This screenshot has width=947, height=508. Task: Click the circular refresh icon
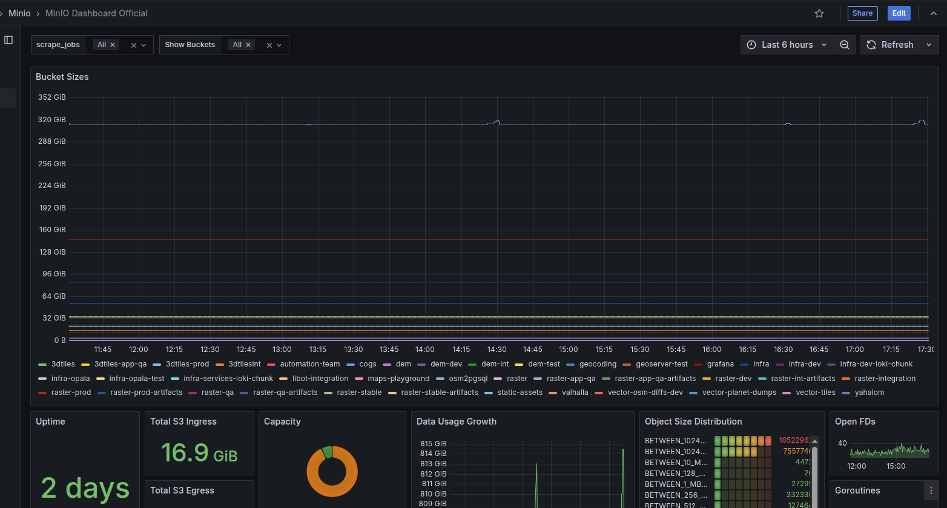pos(871,44)
